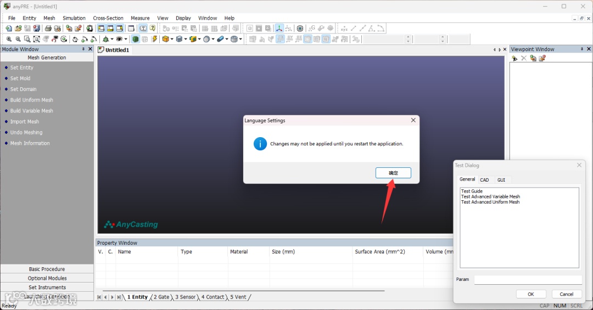Select the 2 Gate sheet tab
The image size is (593, 310).
[x=161, y=297]
